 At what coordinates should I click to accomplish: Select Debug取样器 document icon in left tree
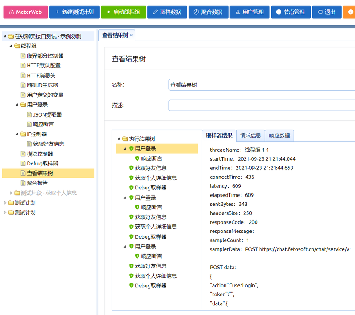[23, 164]
